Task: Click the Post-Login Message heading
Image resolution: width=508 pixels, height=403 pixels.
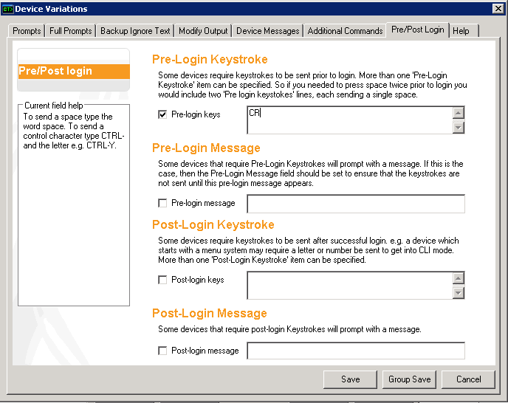Action: (209, 313)
